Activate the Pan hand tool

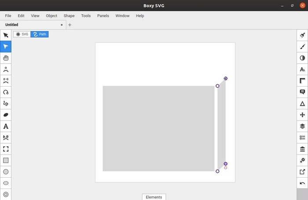click(x=6, y=58)
